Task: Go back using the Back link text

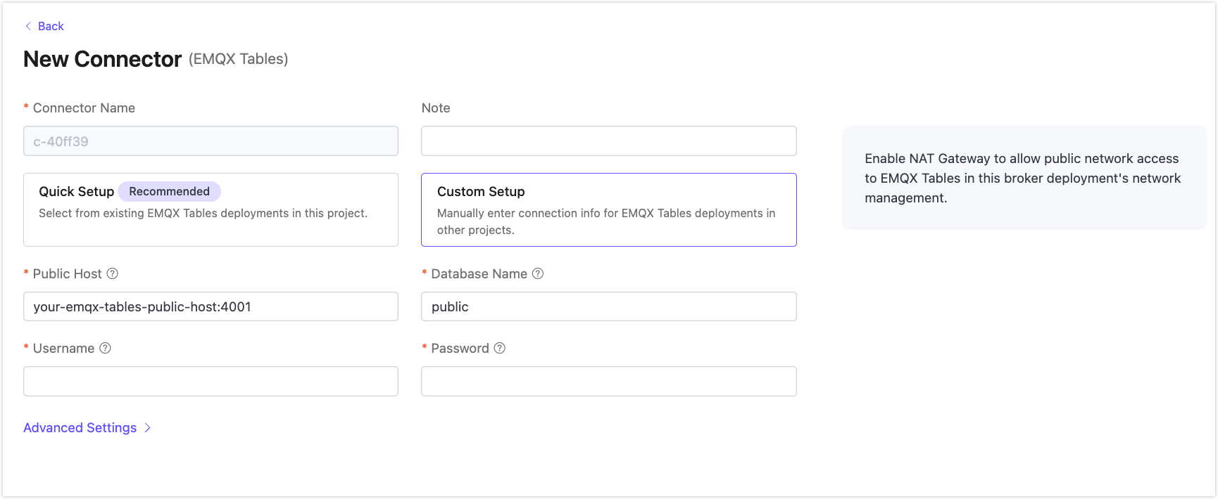Action: pos(51,26)
